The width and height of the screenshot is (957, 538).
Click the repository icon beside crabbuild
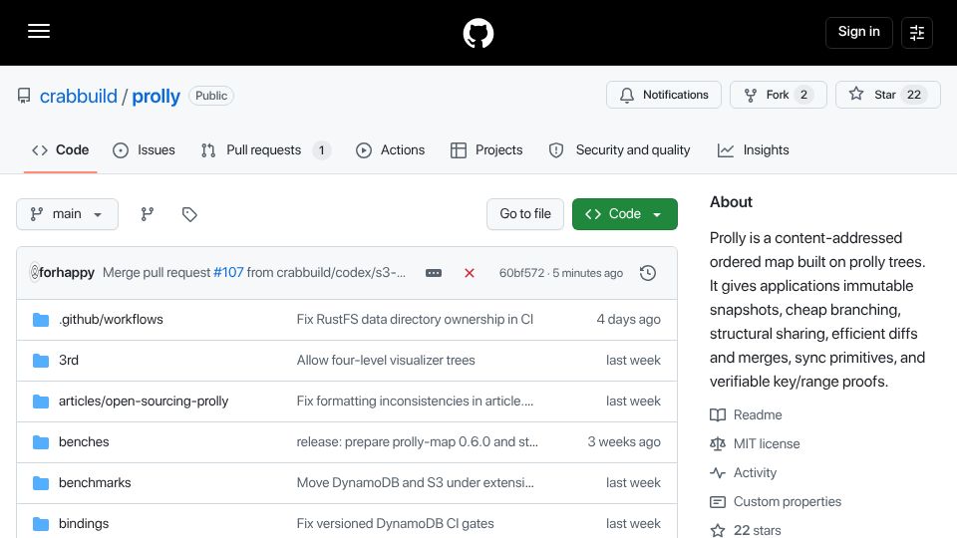24,96
